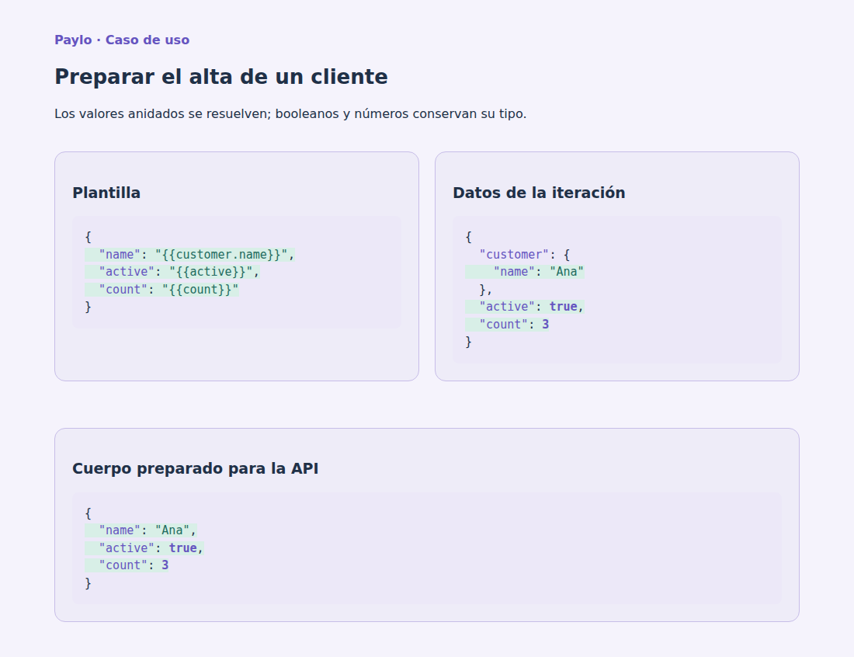Select the heading "Preparar el alta de un cliente"
The height and width of the screenshot is (657, 854).
(221, 77)
